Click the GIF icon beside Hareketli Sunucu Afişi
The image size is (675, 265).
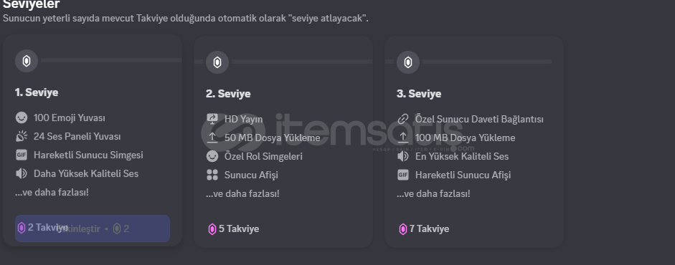tap(402, 175)
